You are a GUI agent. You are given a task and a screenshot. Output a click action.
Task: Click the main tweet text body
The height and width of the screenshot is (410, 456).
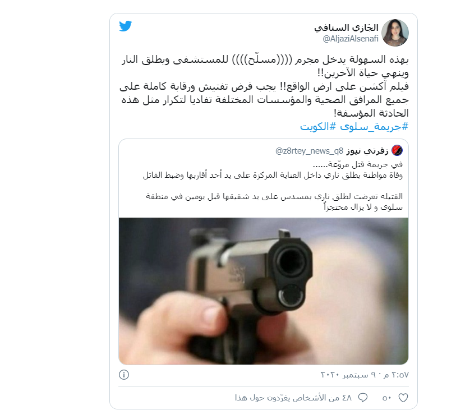tap(264, 86)
